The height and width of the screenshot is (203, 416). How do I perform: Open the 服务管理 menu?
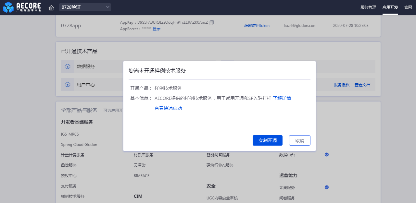pos(368,7)
